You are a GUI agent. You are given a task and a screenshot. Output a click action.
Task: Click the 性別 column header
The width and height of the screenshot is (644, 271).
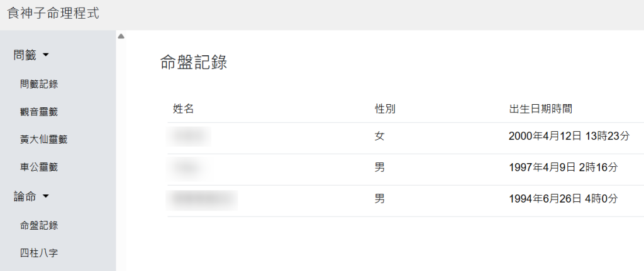(x=385, y=109)
